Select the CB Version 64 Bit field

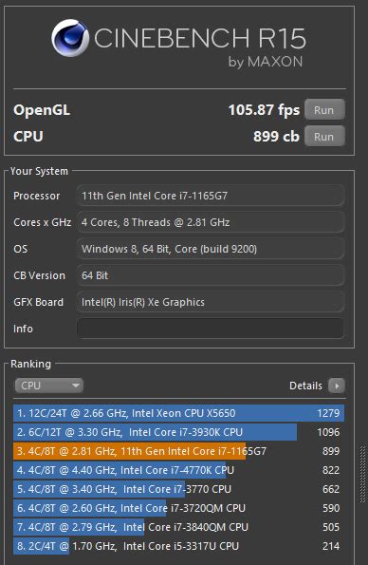211,275
